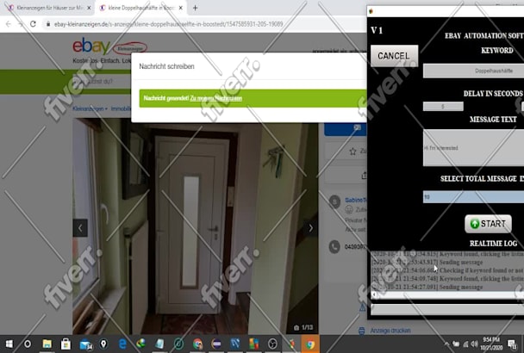Click the 'Kleinanzeigen' breadcrumb link

pyautogui.click(x=88, y=108)
